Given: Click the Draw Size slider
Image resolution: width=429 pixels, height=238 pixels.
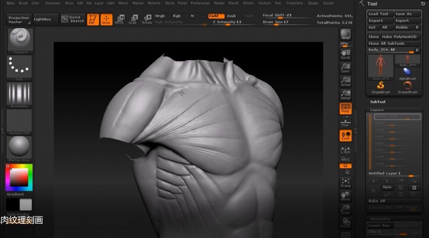Looking at the screenshot, I should coord(276,22).
